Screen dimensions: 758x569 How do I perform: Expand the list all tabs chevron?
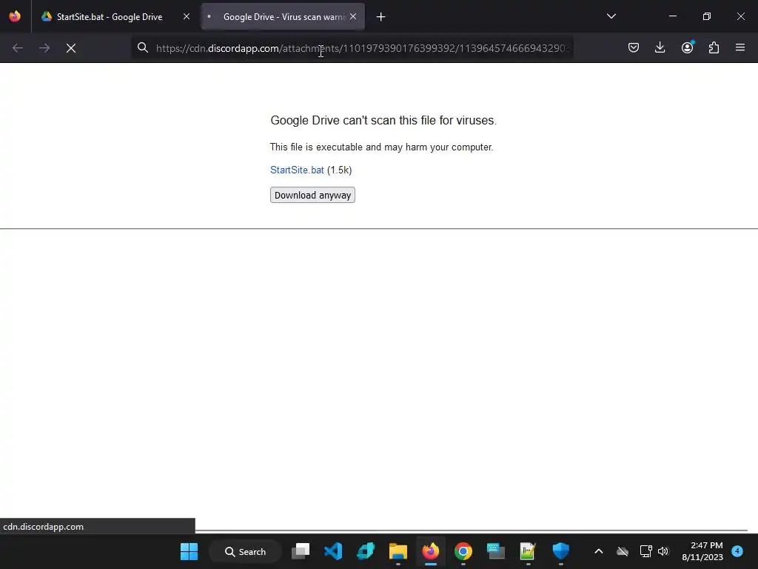[x=611, y=16]
